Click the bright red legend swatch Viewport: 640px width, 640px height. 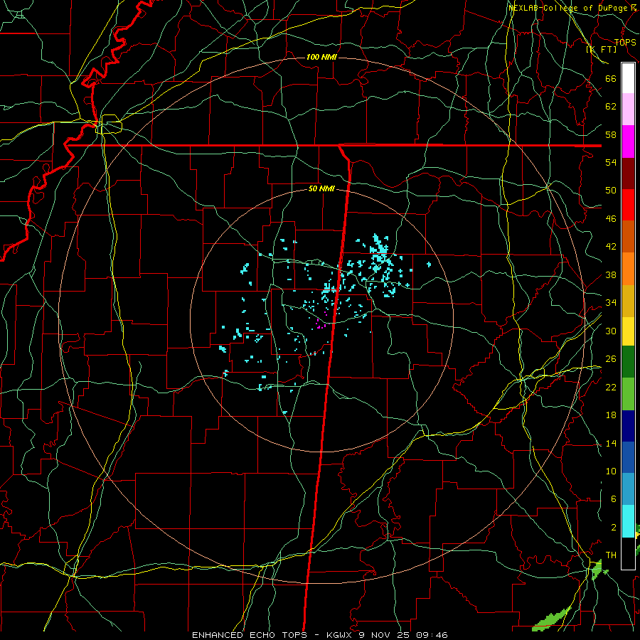pos(628,205)
